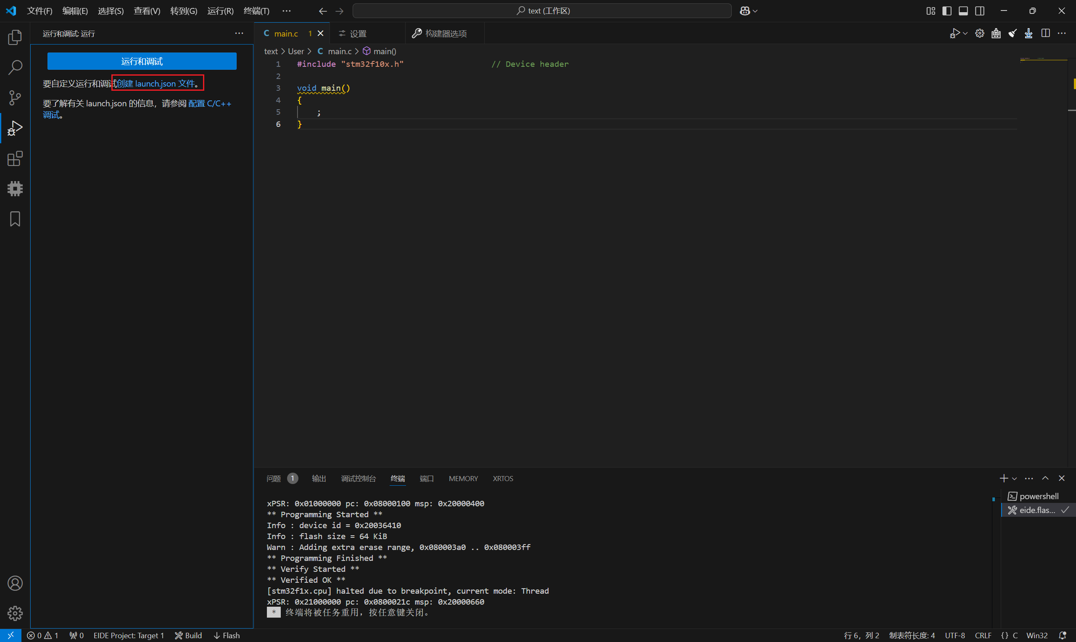Toggle the bottom panel visibility
The image size is (1076, 642).
pyautogui.click(x=963, y=11)
